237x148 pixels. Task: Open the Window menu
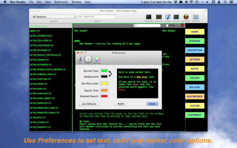pyautogui.click(x=76, y=2)
